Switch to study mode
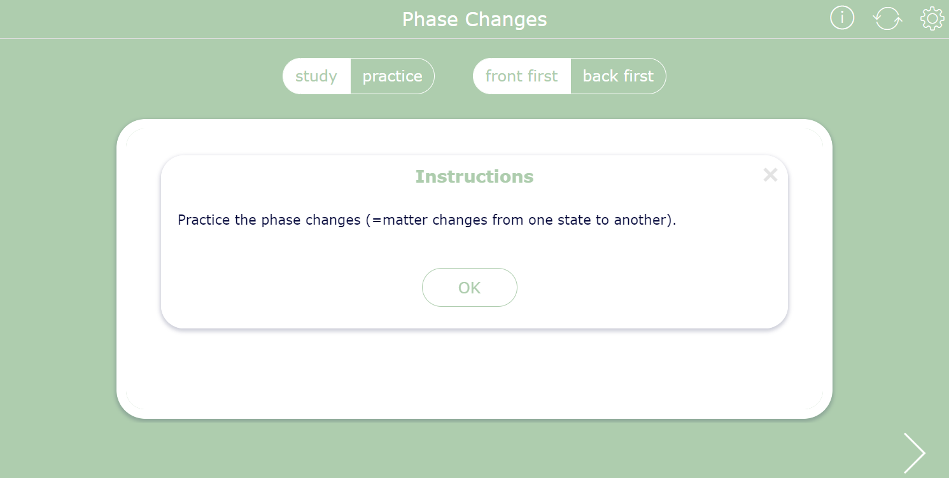This screenshot has height=478, width=949. (316, 76)
